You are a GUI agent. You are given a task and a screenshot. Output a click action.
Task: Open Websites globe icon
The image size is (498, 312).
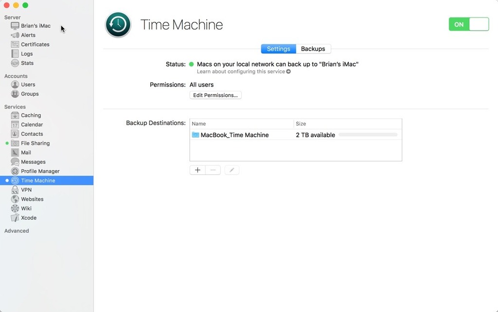point(15,199)
